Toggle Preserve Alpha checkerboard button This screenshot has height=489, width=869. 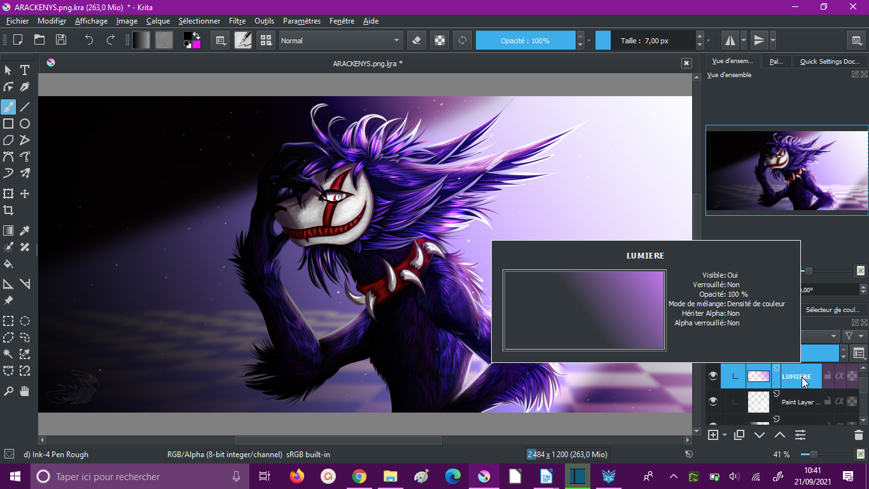tap(440, 40)
